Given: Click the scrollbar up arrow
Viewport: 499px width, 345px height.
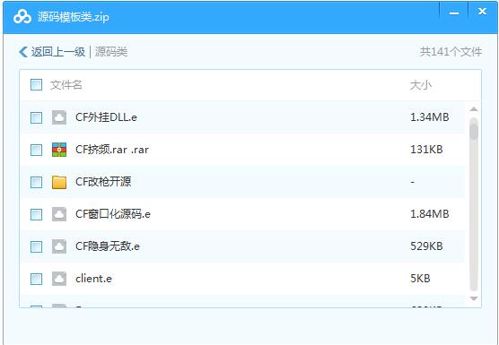Looking at the screenshot, I should [474, 109].
